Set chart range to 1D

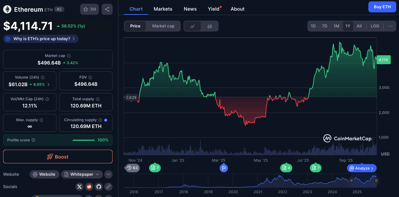pyautogui.click(x=313, y=26)
